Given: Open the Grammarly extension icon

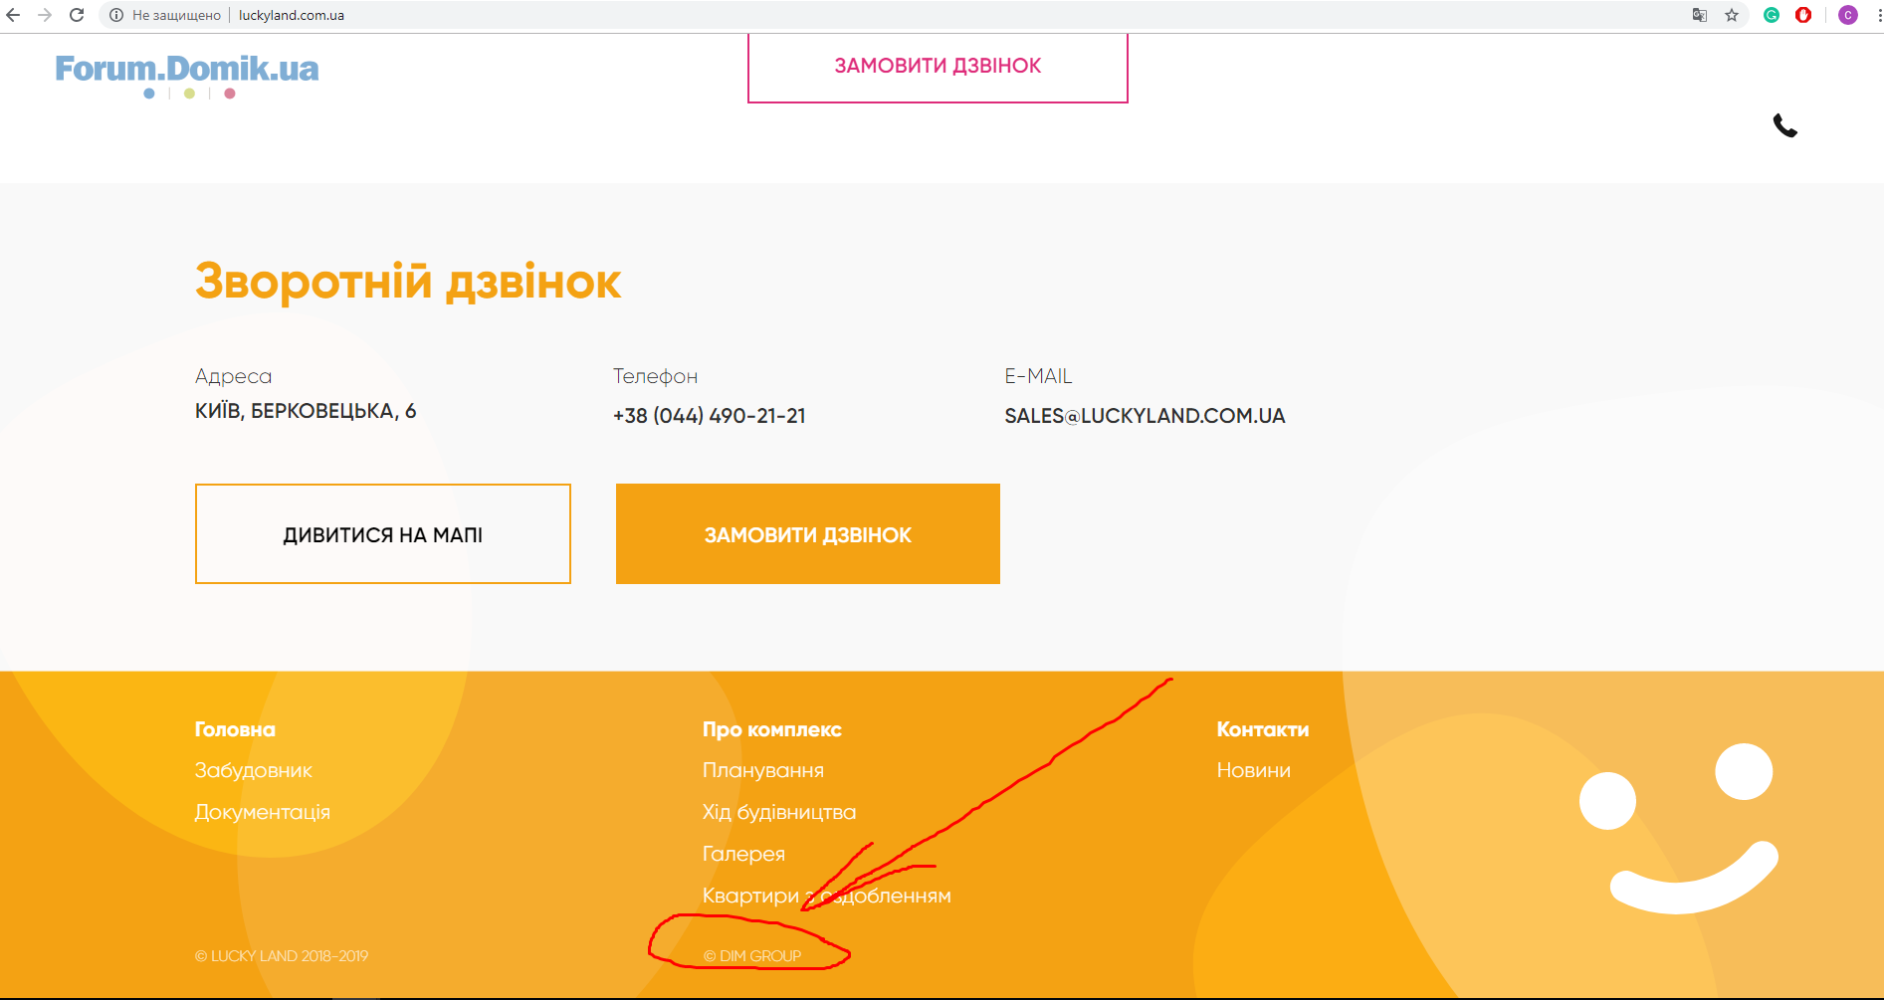Looking at the screenshot, I should 1772,15.
